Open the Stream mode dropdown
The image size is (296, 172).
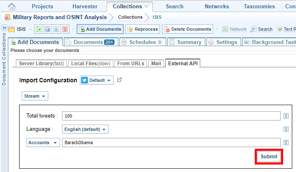tap(35, 96)
